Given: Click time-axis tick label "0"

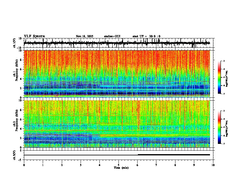Looking at the screenshot, I should (24, 165).
